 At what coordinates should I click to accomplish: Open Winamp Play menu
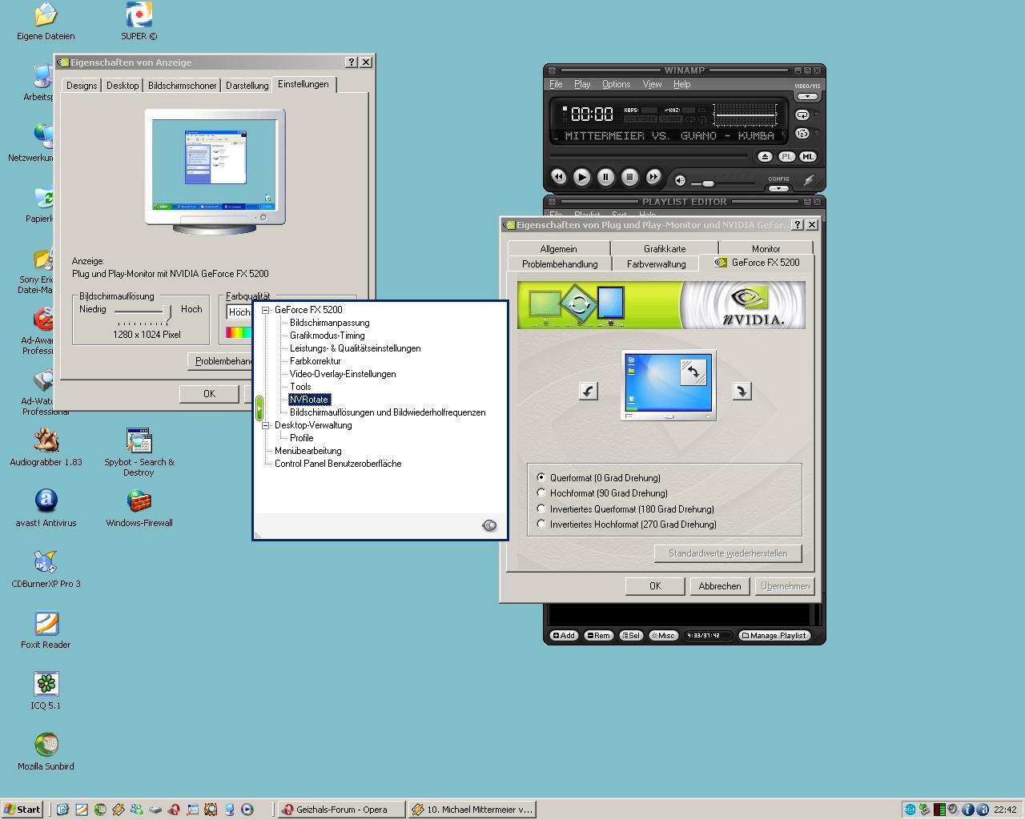pos(582,84)
